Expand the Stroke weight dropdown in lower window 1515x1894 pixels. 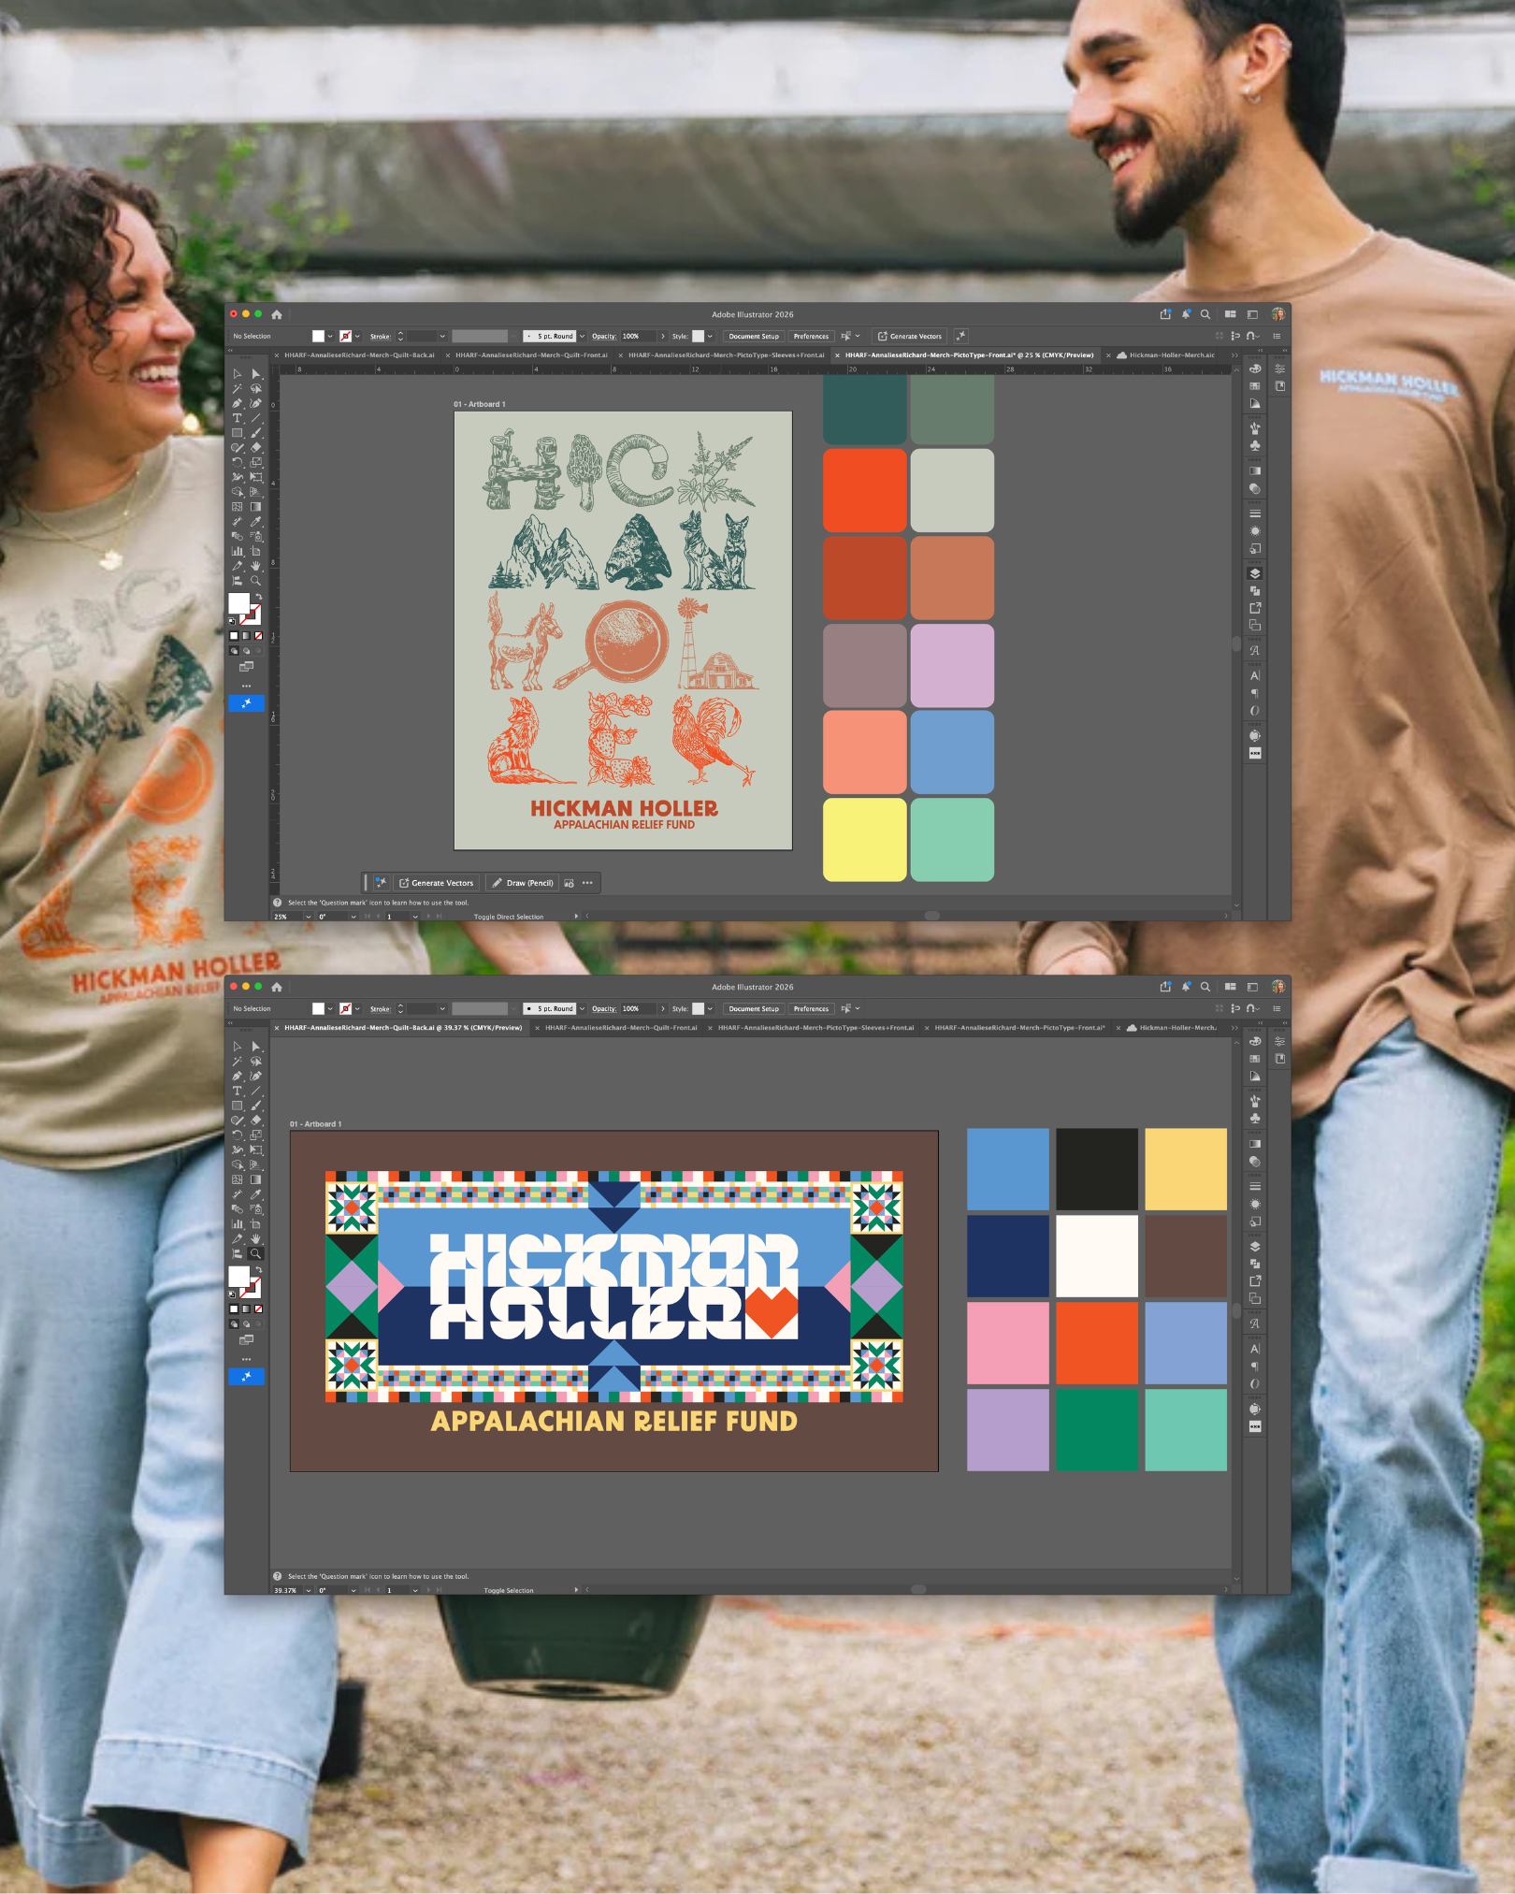pyautogui.click(x=442, y=1008)
